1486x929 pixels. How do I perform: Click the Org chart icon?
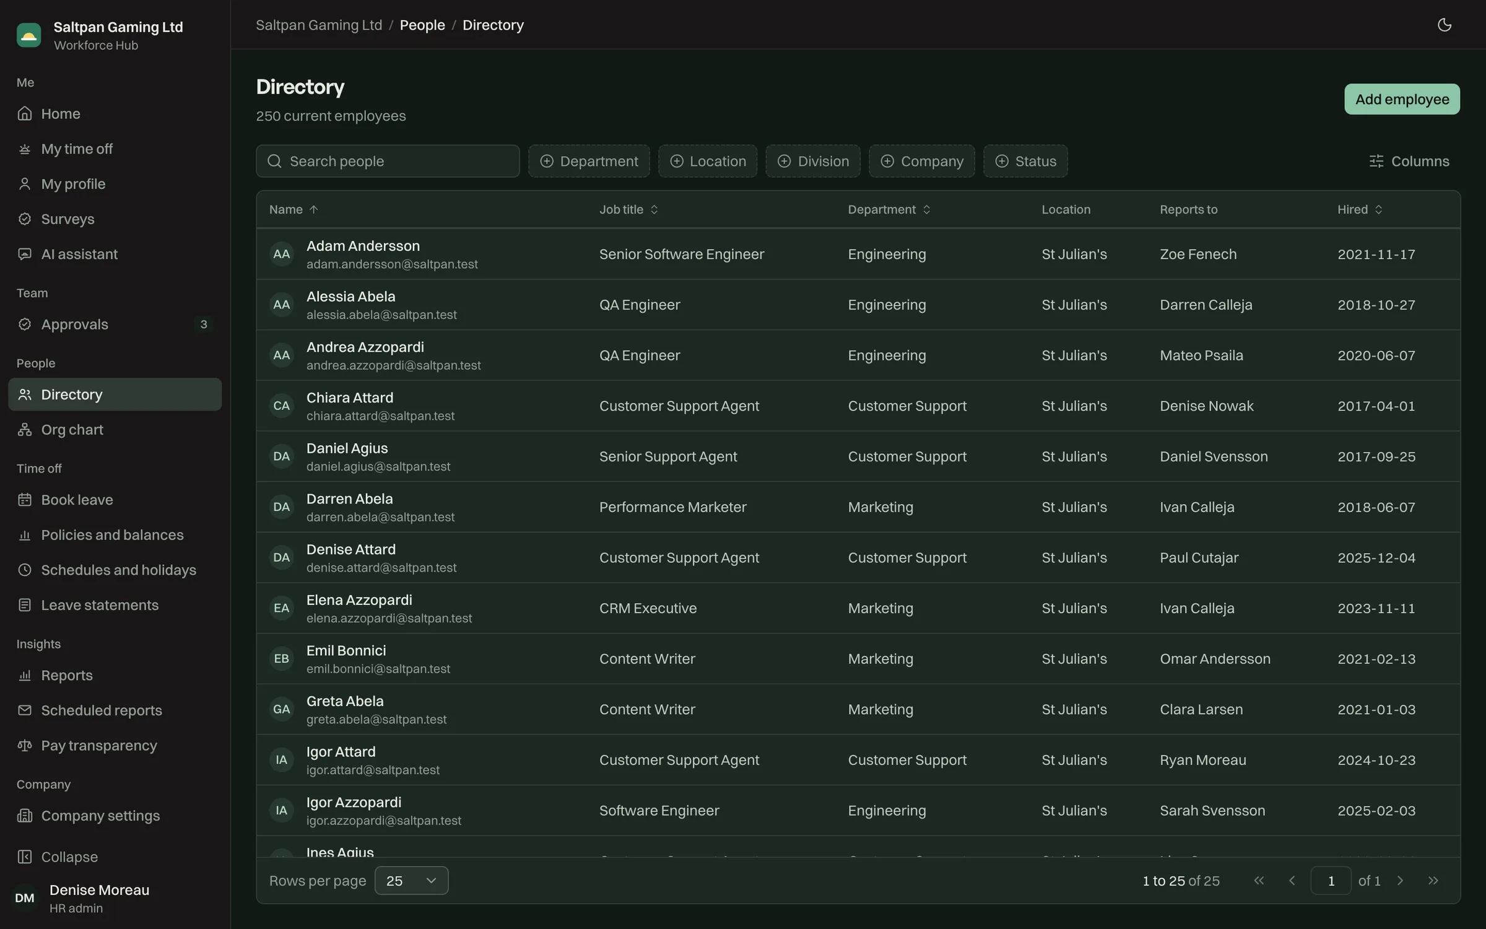point(25,429)
